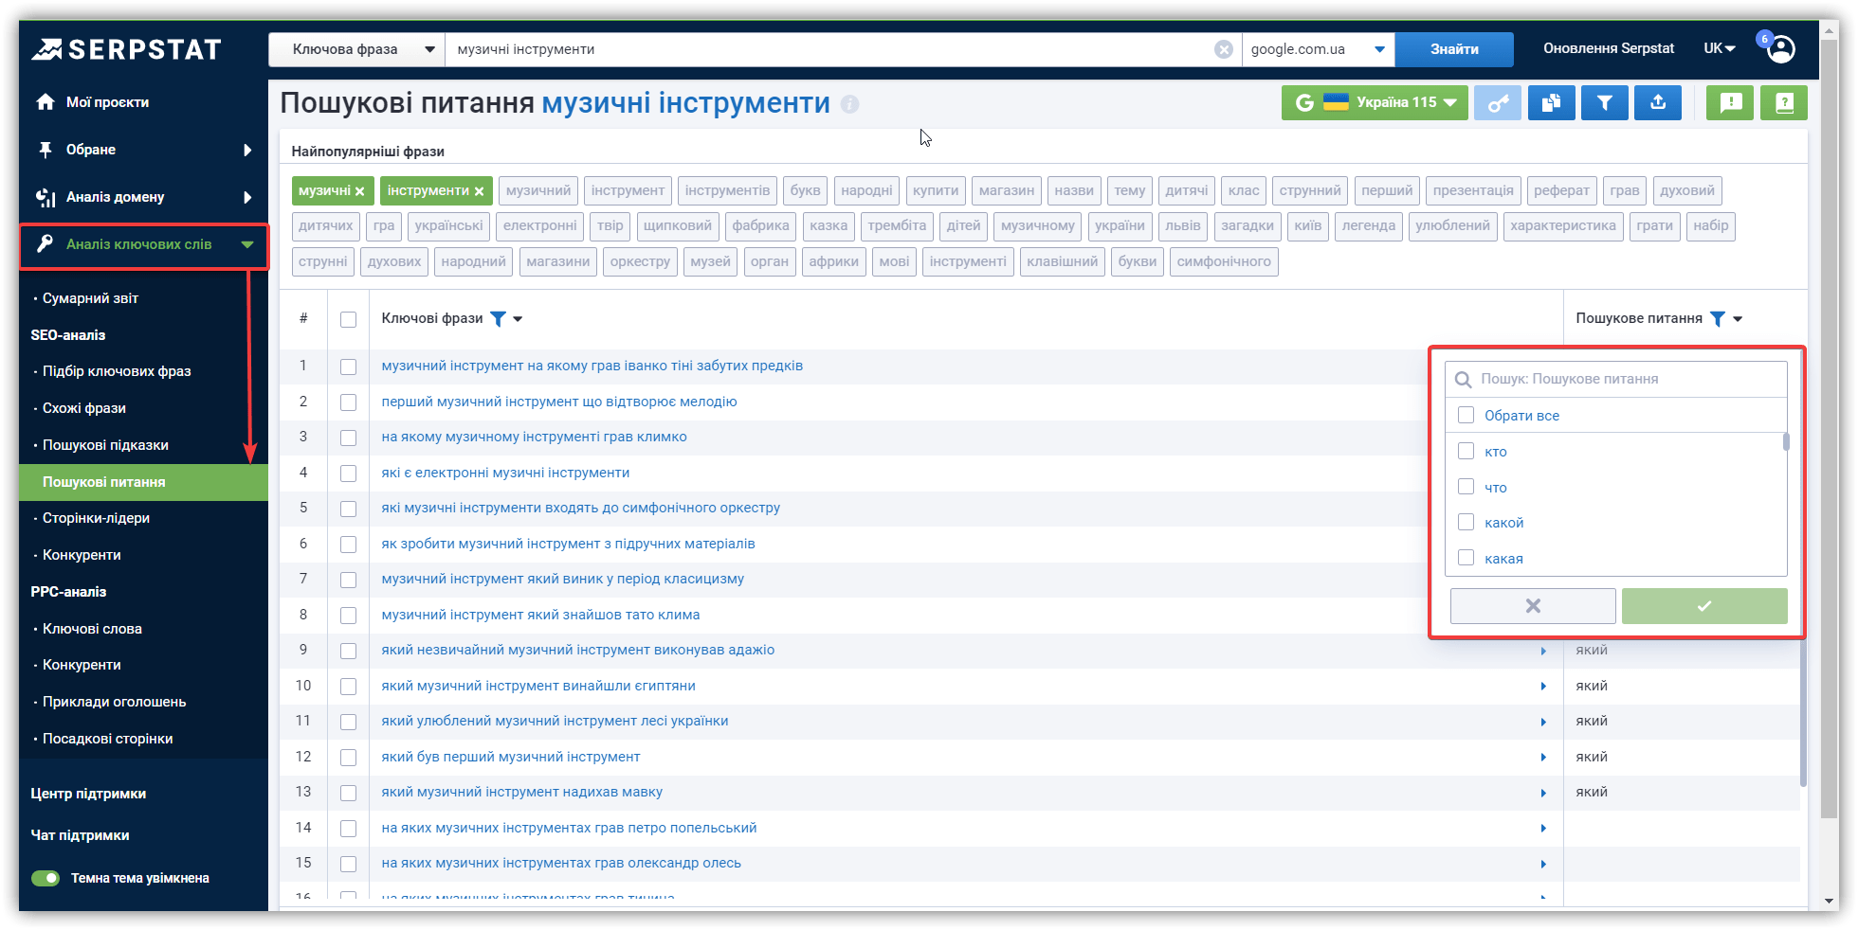Open the Оновлення Serpstat link
Image resolution: width=1858 pixels, height=930 pixels.
[x=1609, y=48]
